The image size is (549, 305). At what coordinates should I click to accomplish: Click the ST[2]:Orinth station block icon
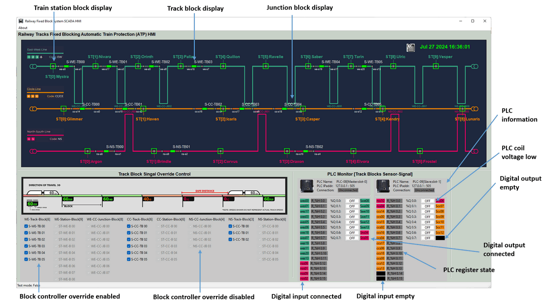click(x=138, y=67)
